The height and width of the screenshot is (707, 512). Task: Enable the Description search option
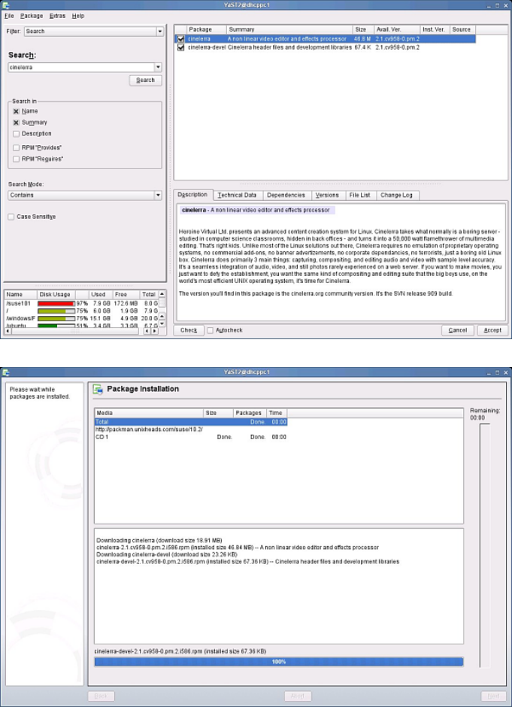click(x=17, y=134)
